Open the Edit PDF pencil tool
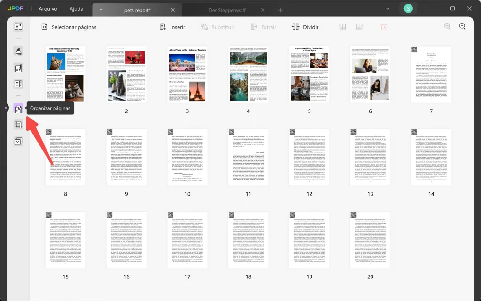The width and height of the screenshot is (481, 301). [18, 68]
